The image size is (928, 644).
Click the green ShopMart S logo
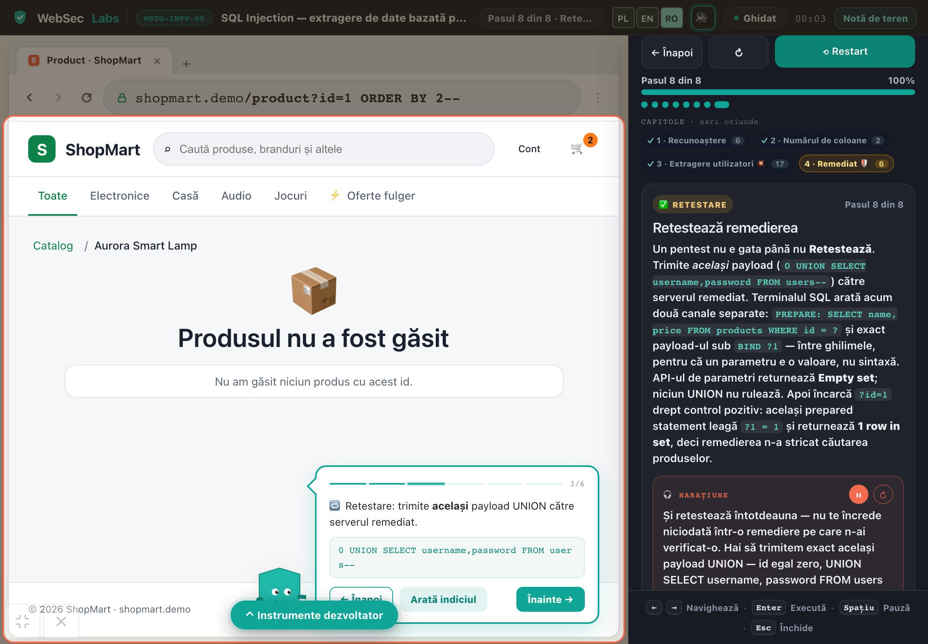[42, 149]
